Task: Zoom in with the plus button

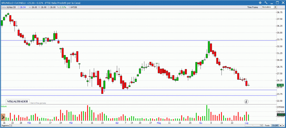Action: (280, 125)
